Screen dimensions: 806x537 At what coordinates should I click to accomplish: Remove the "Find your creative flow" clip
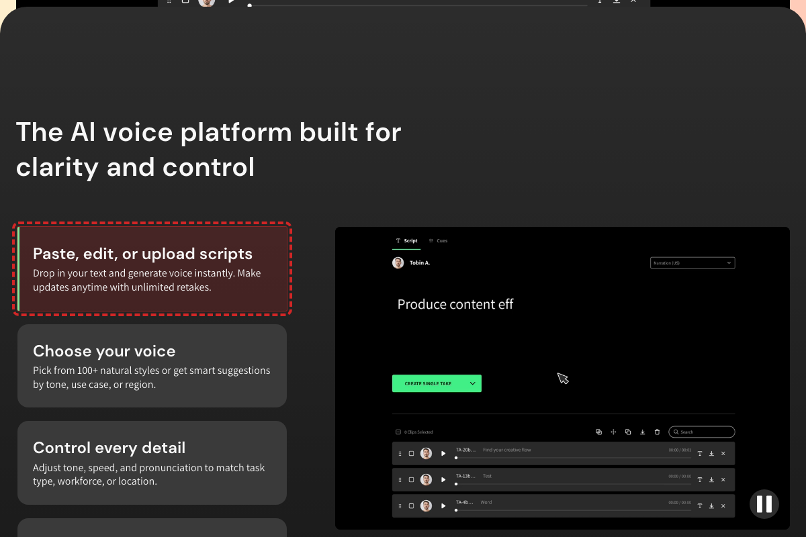coord(723,454)
